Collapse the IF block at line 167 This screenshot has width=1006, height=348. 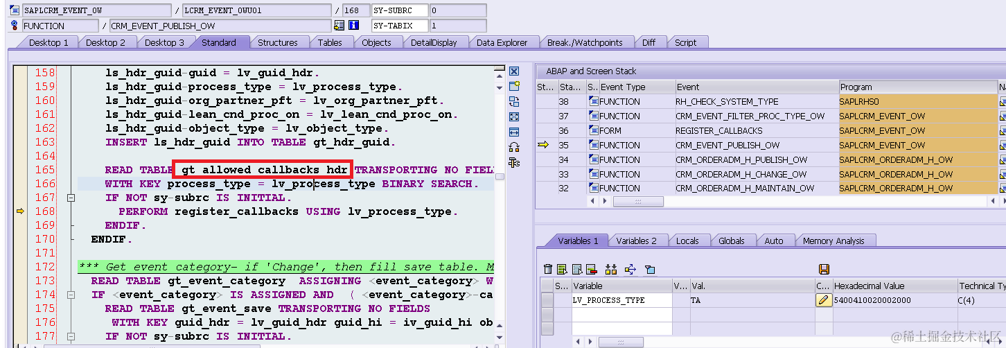70,198
